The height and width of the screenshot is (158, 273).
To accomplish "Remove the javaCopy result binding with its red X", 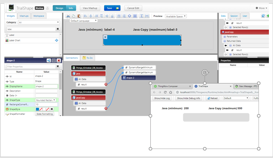I will click(x=106, y=108).
